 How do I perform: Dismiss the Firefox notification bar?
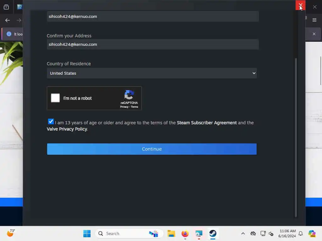click(314, 34)
